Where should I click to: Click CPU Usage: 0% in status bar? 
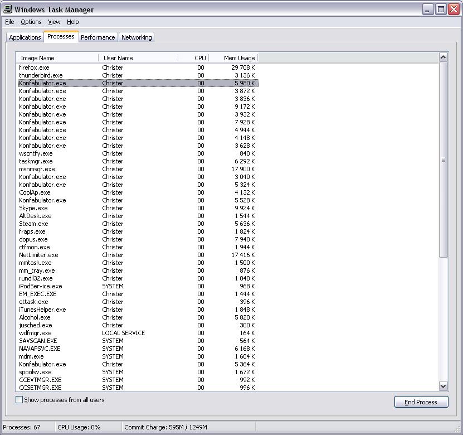point(79,427)
